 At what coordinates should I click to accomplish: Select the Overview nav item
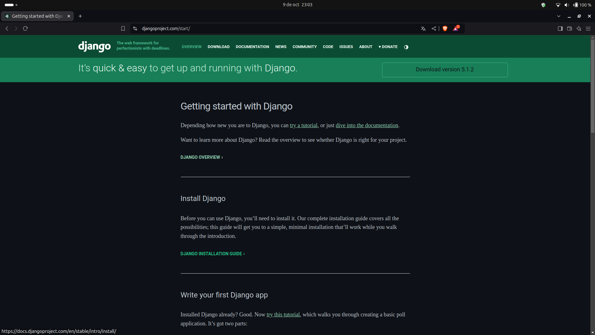tap(192, 47)
